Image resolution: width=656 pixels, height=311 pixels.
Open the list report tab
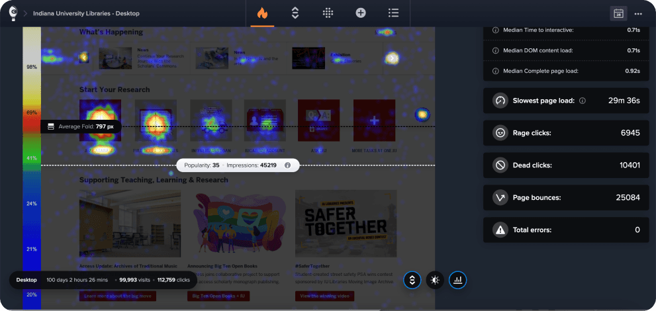393,13
